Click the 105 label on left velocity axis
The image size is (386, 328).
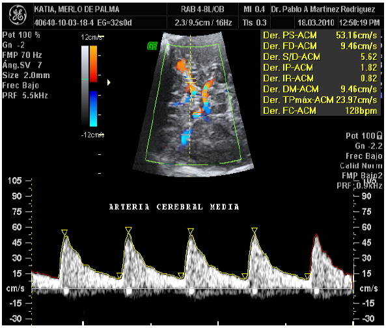[x=15, y=181]
